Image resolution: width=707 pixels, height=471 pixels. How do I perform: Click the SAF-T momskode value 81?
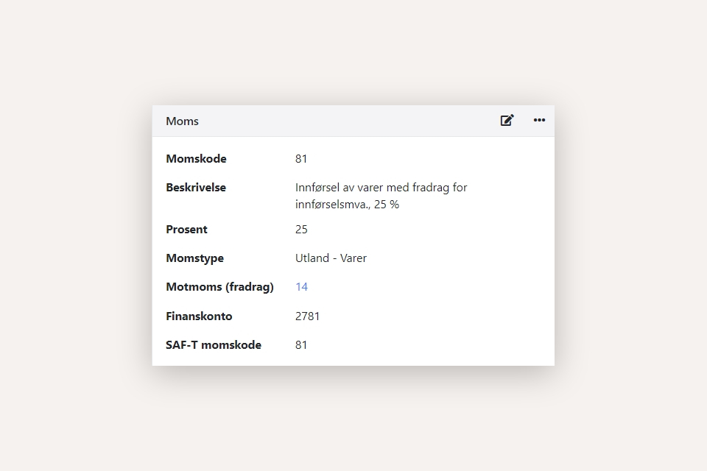coord(301,345)
